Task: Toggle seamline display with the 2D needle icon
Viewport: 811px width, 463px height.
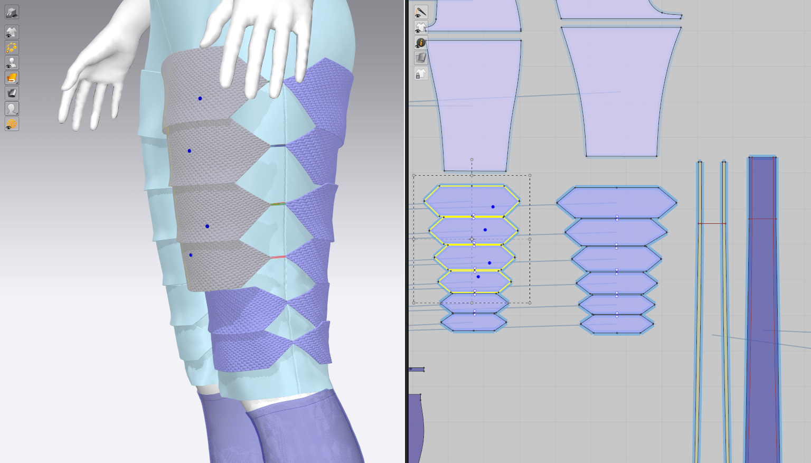Action: (421, 12)
